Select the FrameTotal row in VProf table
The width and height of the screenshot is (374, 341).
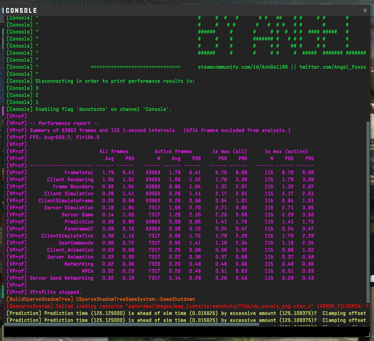[79, 173]
